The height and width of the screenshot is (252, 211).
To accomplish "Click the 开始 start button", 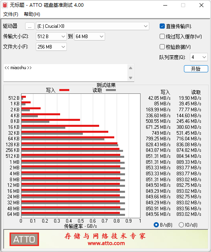I will 196,69.
